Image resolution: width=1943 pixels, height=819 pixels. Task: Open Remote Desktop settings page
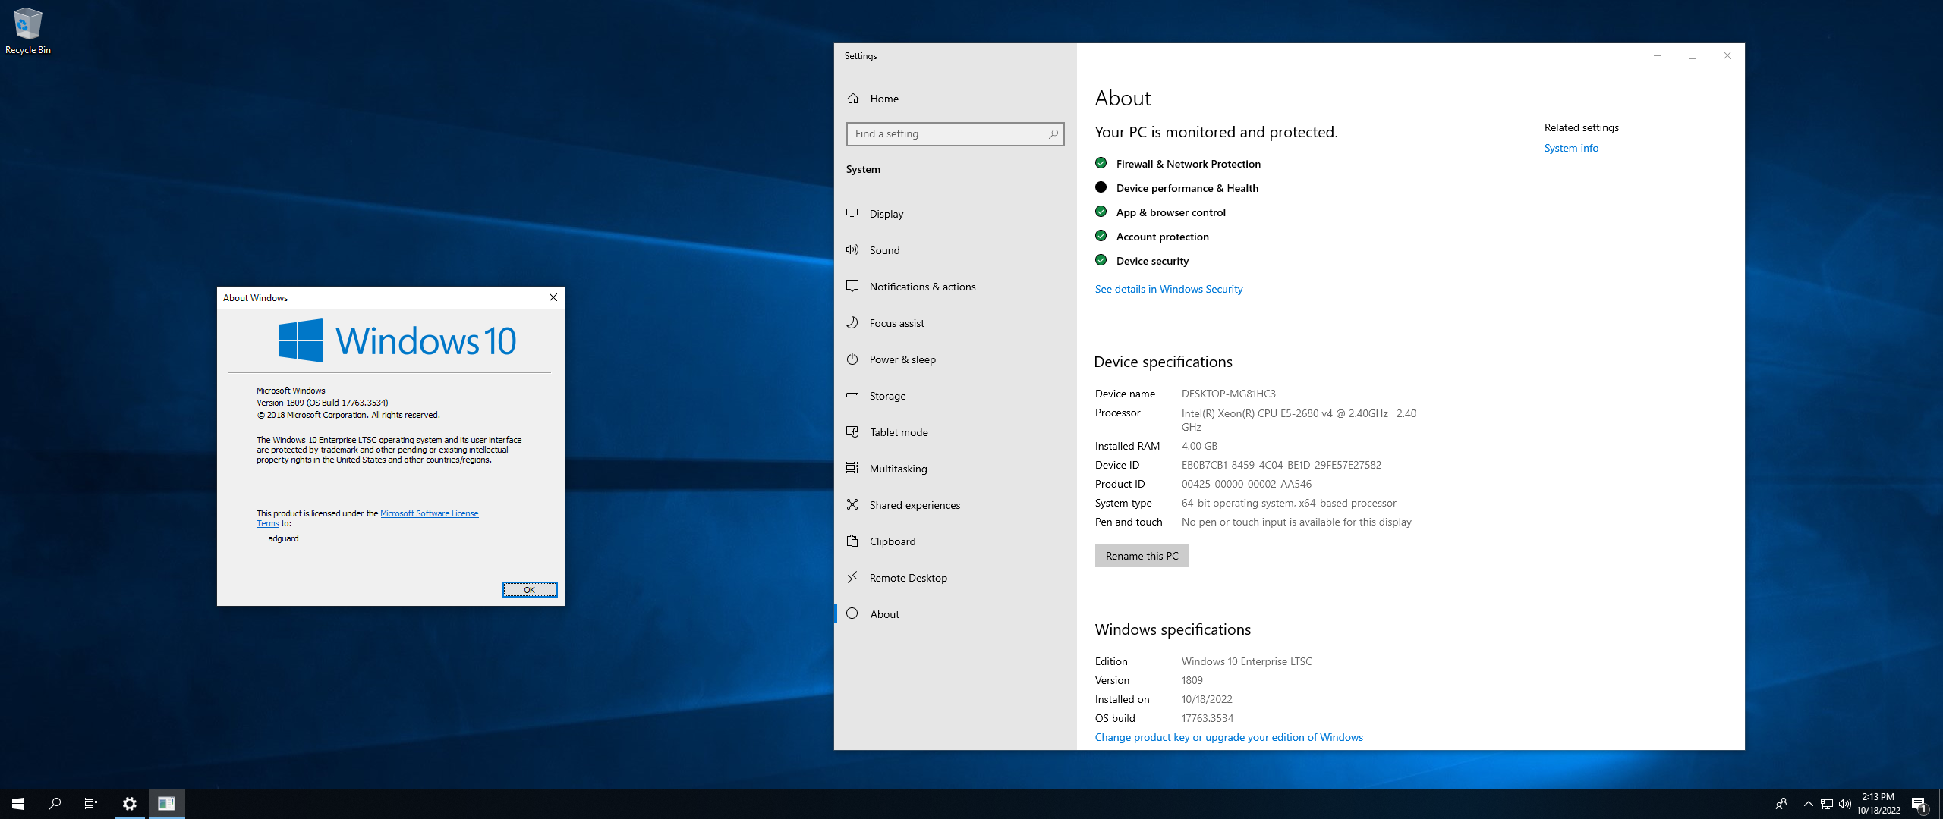955,578
